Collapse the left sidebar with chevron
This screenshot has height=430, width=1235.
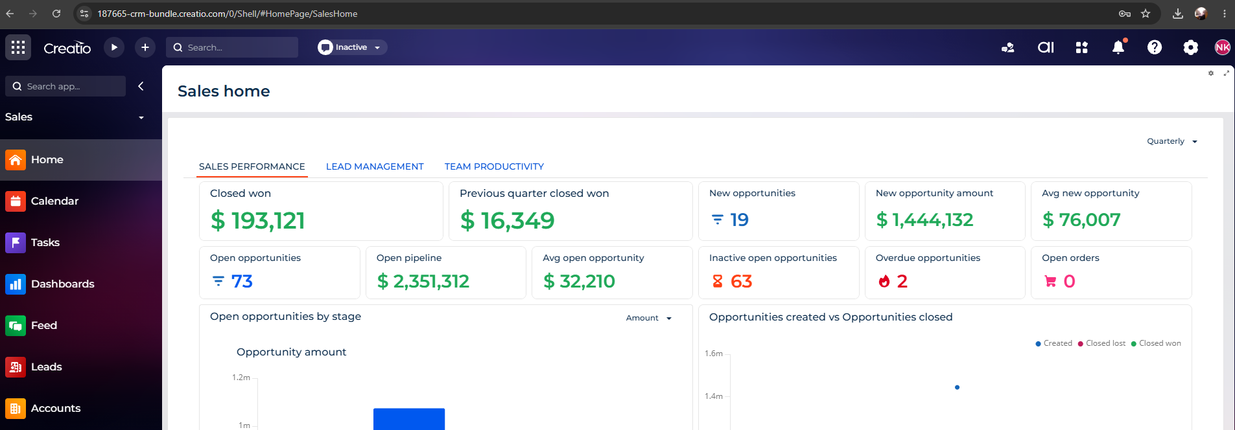(x=141, y=86)
